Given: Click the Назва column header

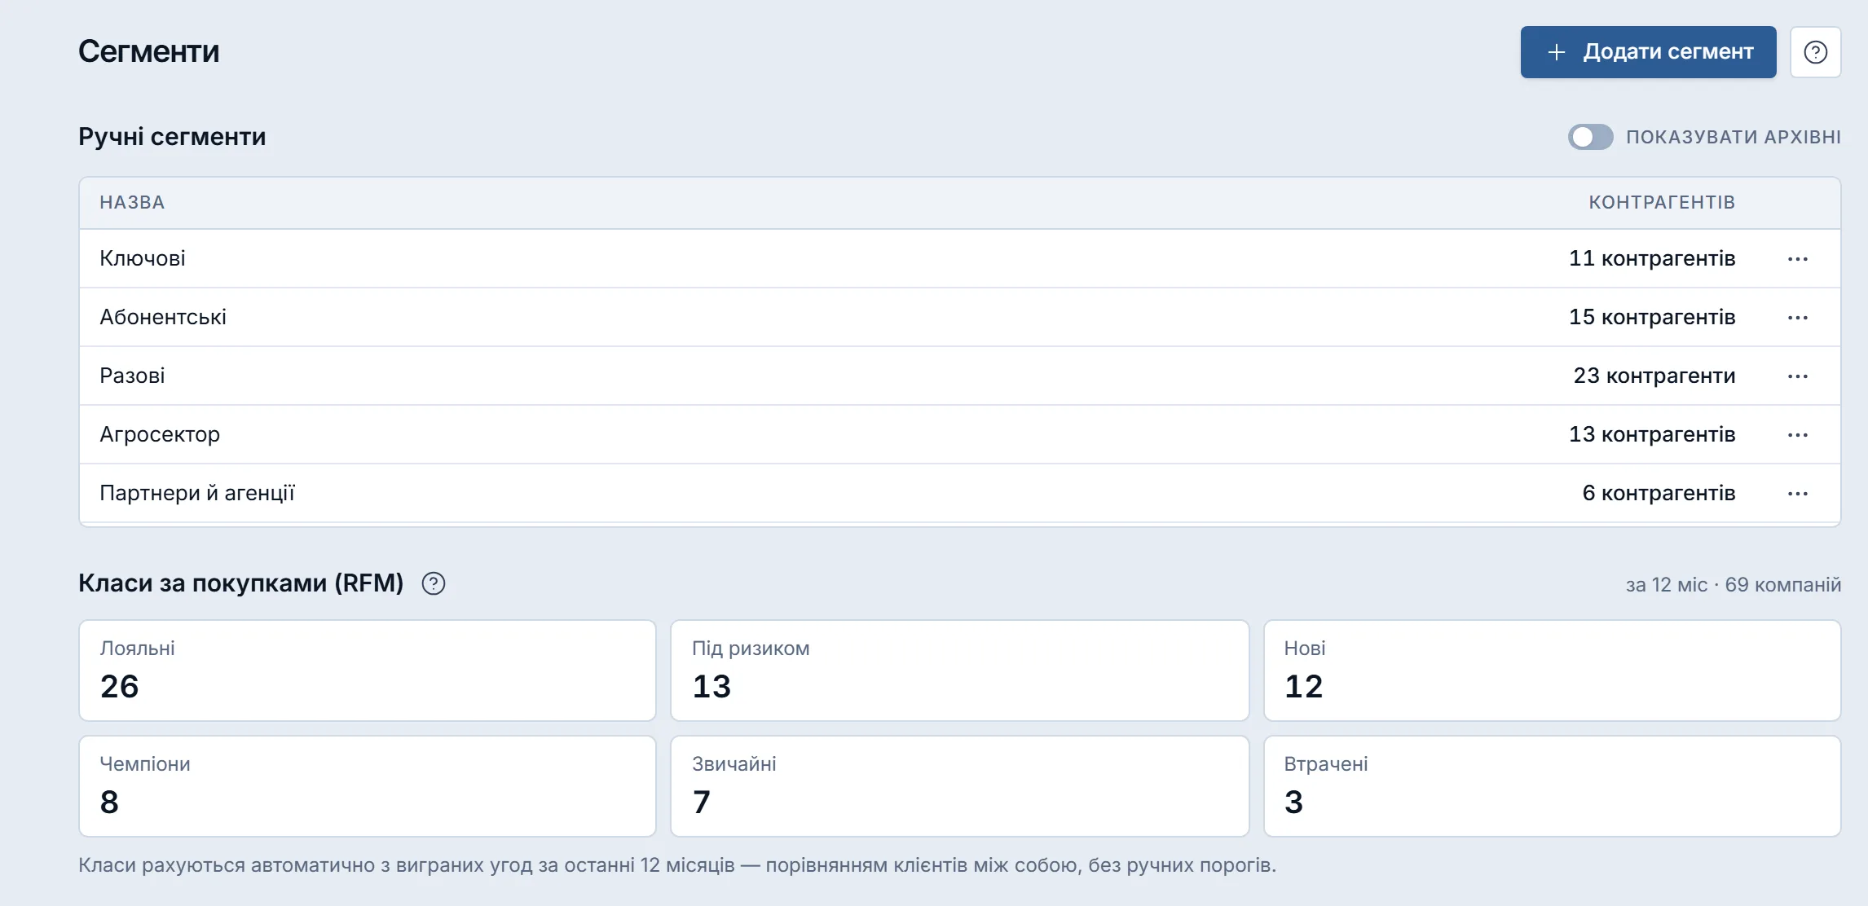Looking at the screenshot, I should coord(132,203).
